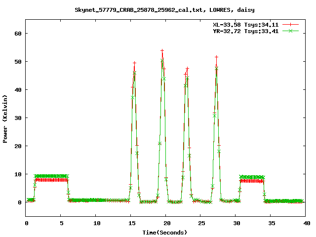The width and height of the screenshot is (316, 237).
Task: Click the legend entry XL-33.58 Tsys:34.11
Action: [x=246, y=25]
